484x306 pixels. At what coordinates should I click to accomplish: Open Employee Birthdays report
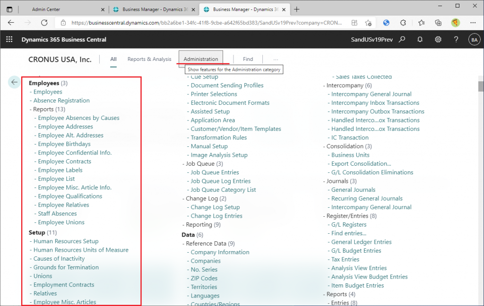[x=64, y=144]
